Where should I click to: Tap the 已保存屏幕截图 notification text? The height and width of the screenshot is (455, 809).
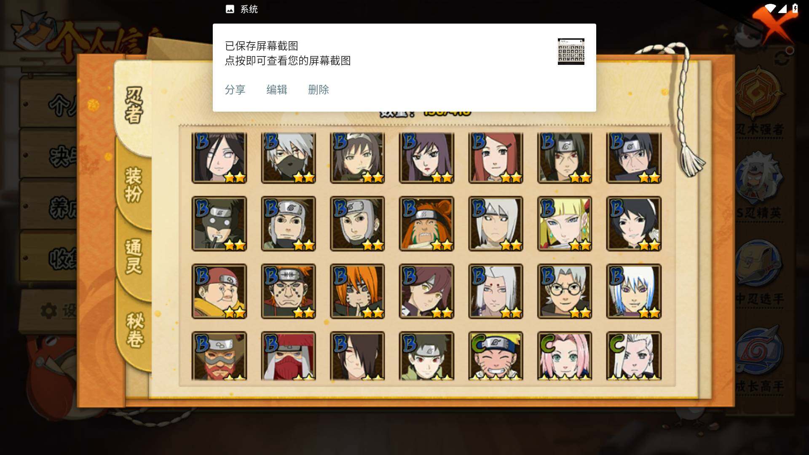pos(262,46)
